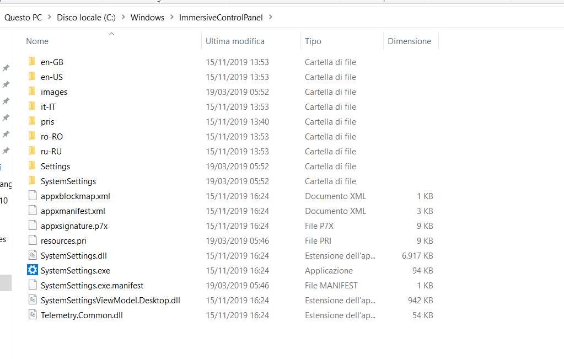Click the SystemSettings.exe gear icon
This screenshot has width=564, height=359.
click(33, 270)
